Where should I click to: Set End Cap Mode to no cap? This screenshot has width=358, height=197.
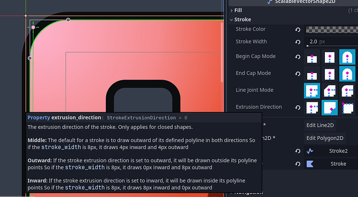[x=312, y=74]
